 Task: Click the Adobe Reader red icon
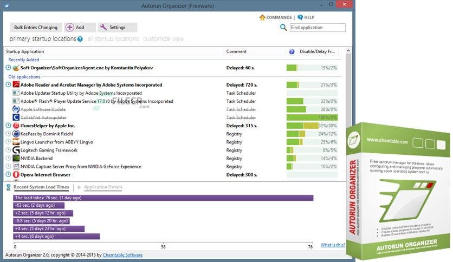16,84
